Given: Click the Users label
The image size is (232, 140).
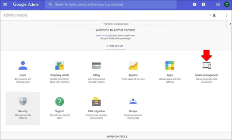Looking at the screenshot, I should [23, 75].
